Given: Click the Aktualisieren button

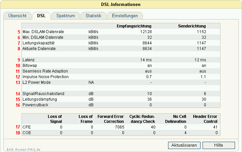Looking at the screenshot, I should (184, 145).
